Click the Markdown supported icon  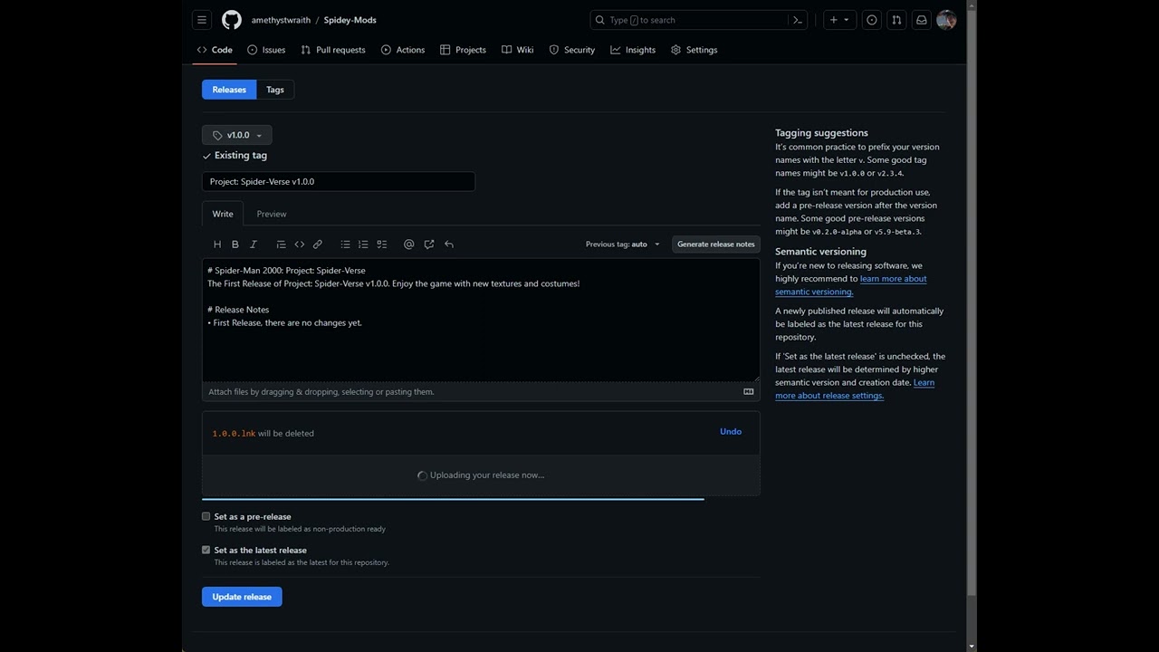click(749, 392)
